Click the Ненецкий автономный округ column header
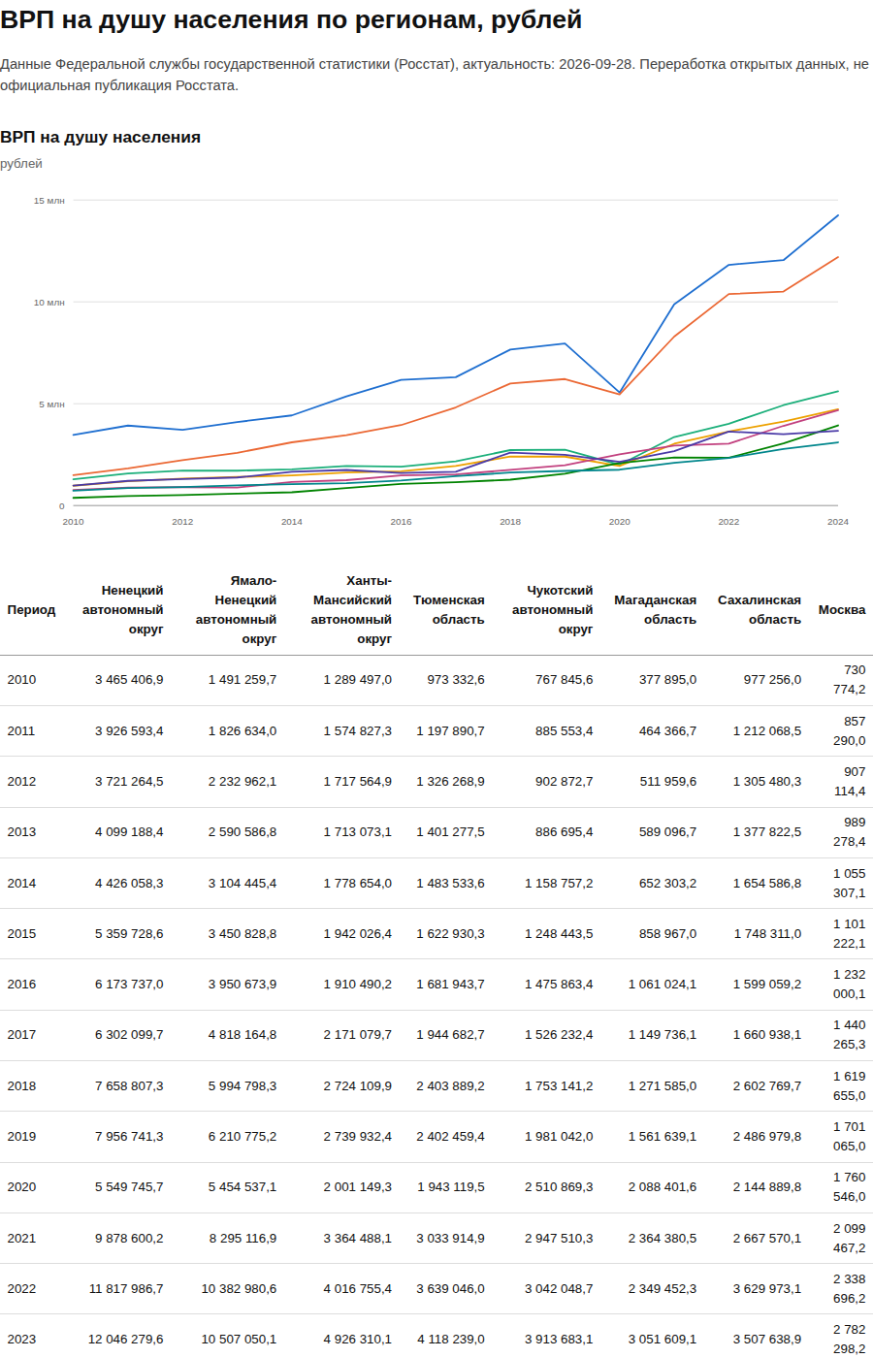Image resolution: width=873 pixels, height=1358 pixels. click(122, 610)
